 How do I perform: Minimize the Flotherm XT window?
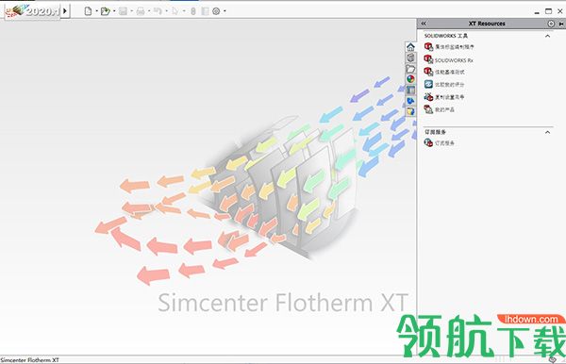tap(537, 12)
